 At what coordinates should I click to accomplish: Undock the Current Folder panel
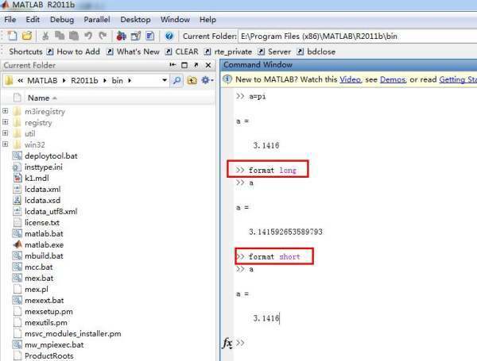[x=196, y=65]
